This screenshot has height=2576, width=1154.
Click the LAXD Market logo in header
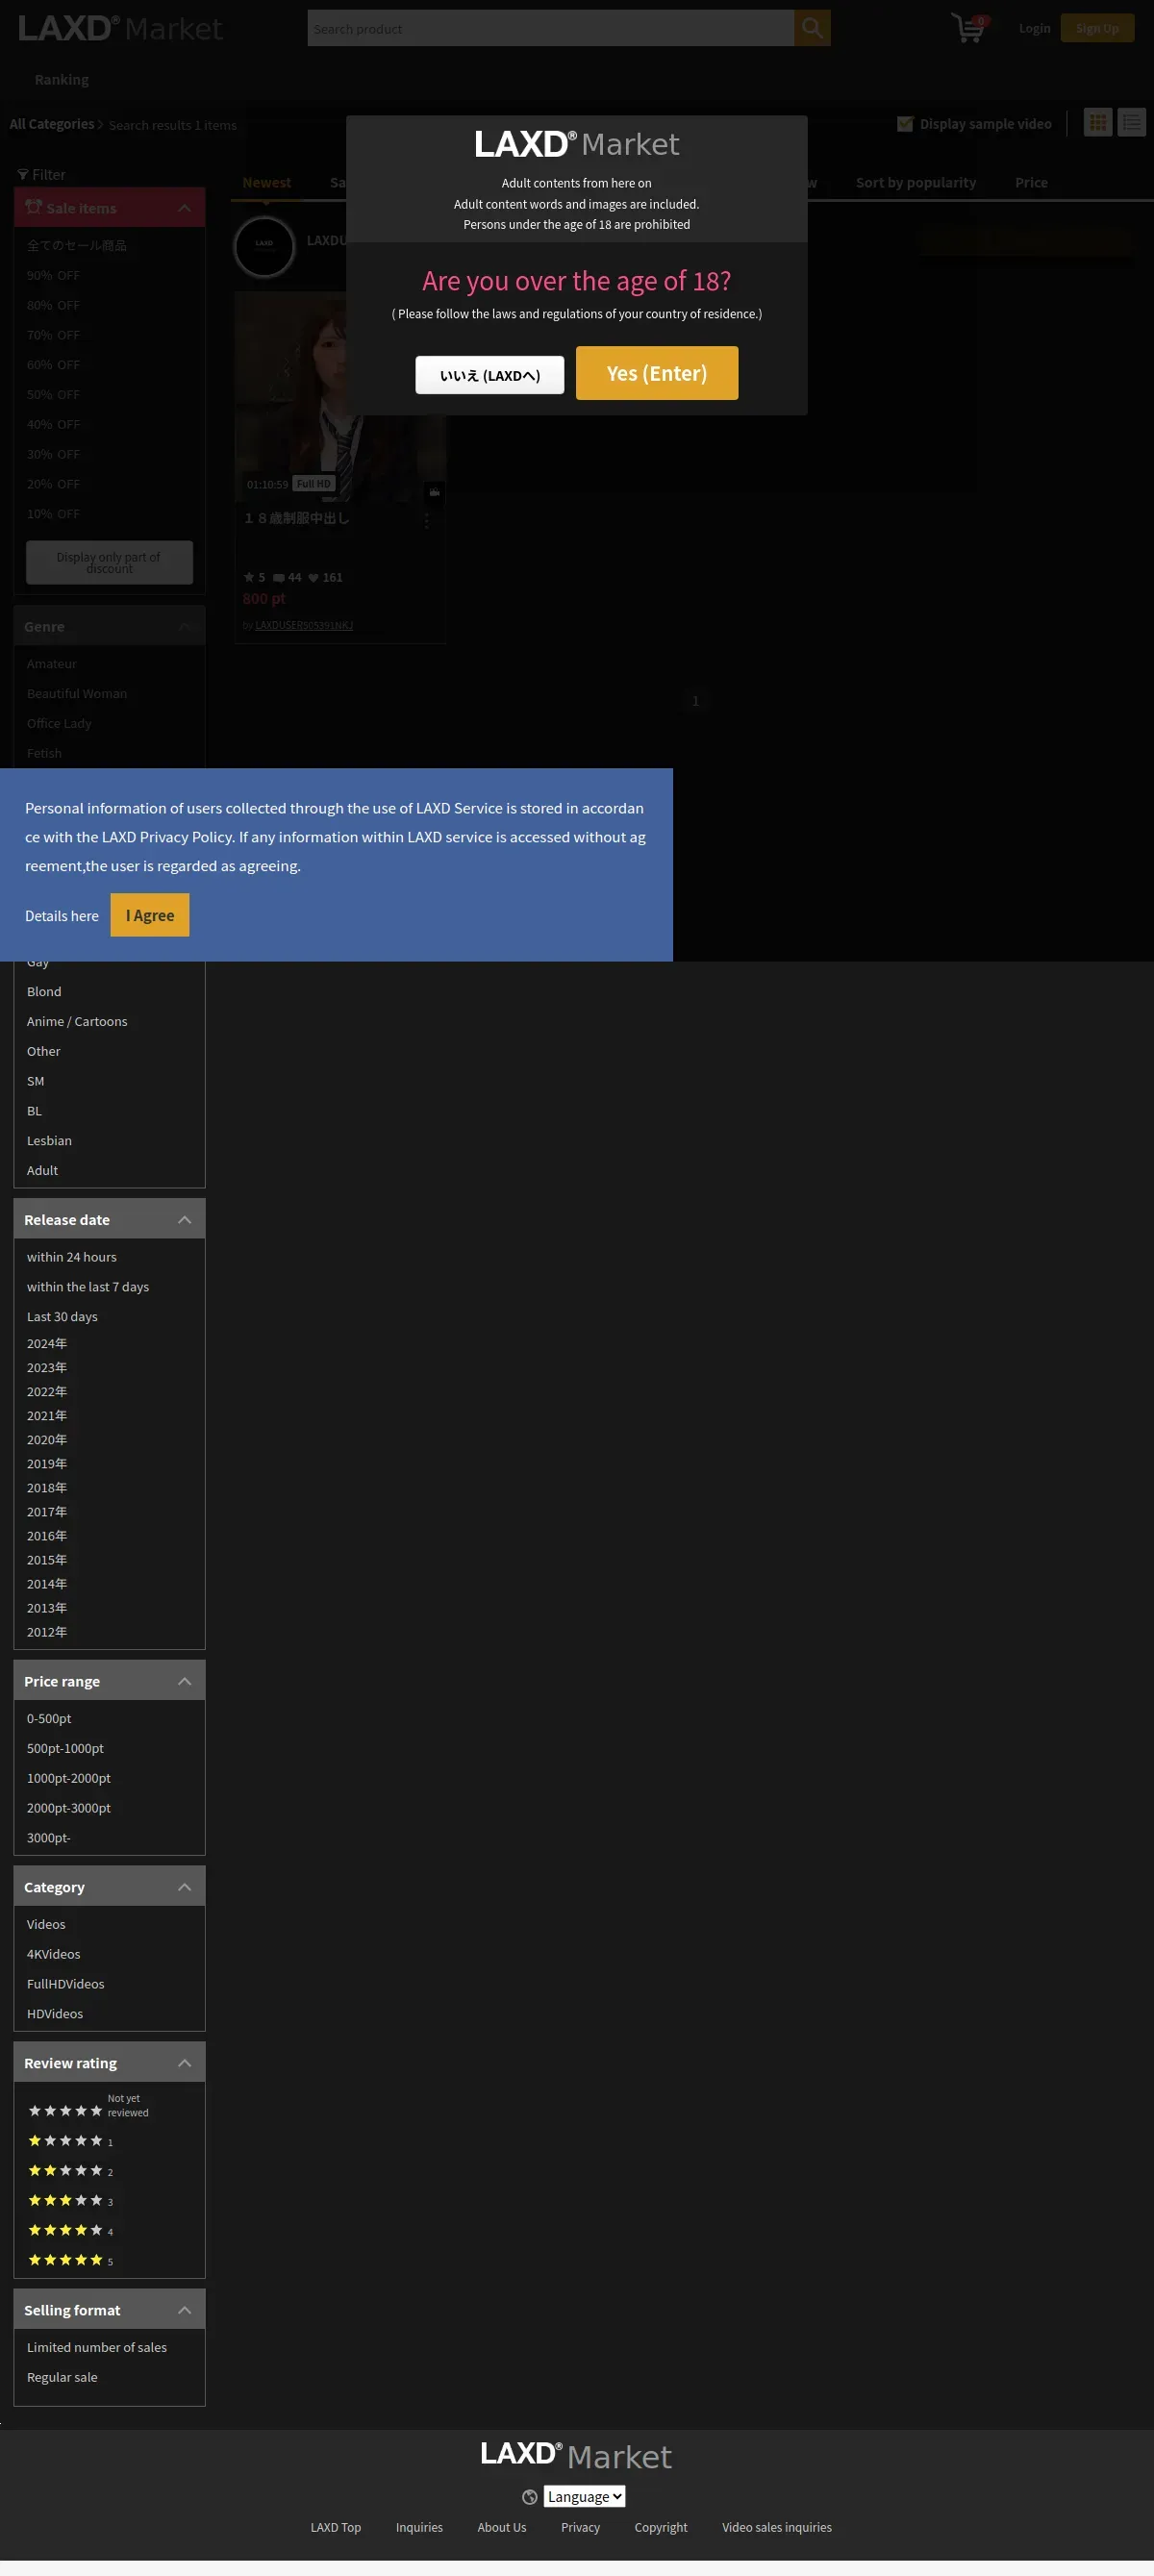tap(120, 28)
